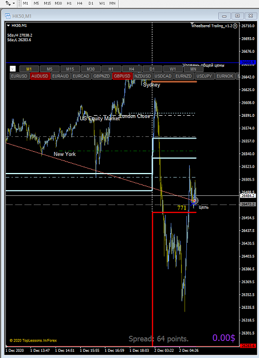The image size is (259, 358).
Task: Select the EURCAD symbol button
Action: click(x=81, y=76)
